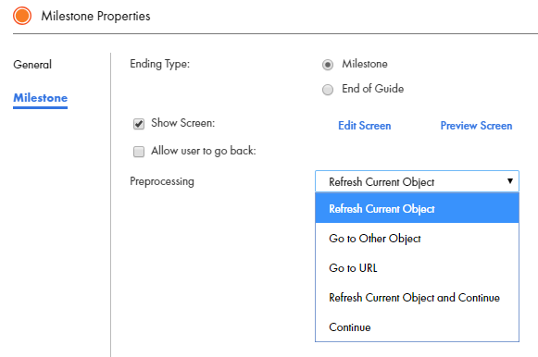
Task: Uncheck the Show Screen checkbox
Action: [x=139, y=124]
